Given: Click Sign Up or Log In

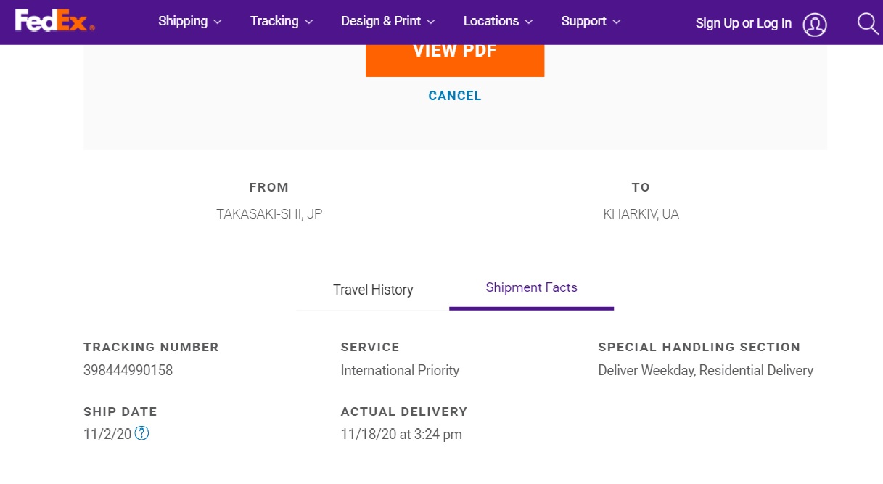Looking at the screenshot, I should (744, 23).
